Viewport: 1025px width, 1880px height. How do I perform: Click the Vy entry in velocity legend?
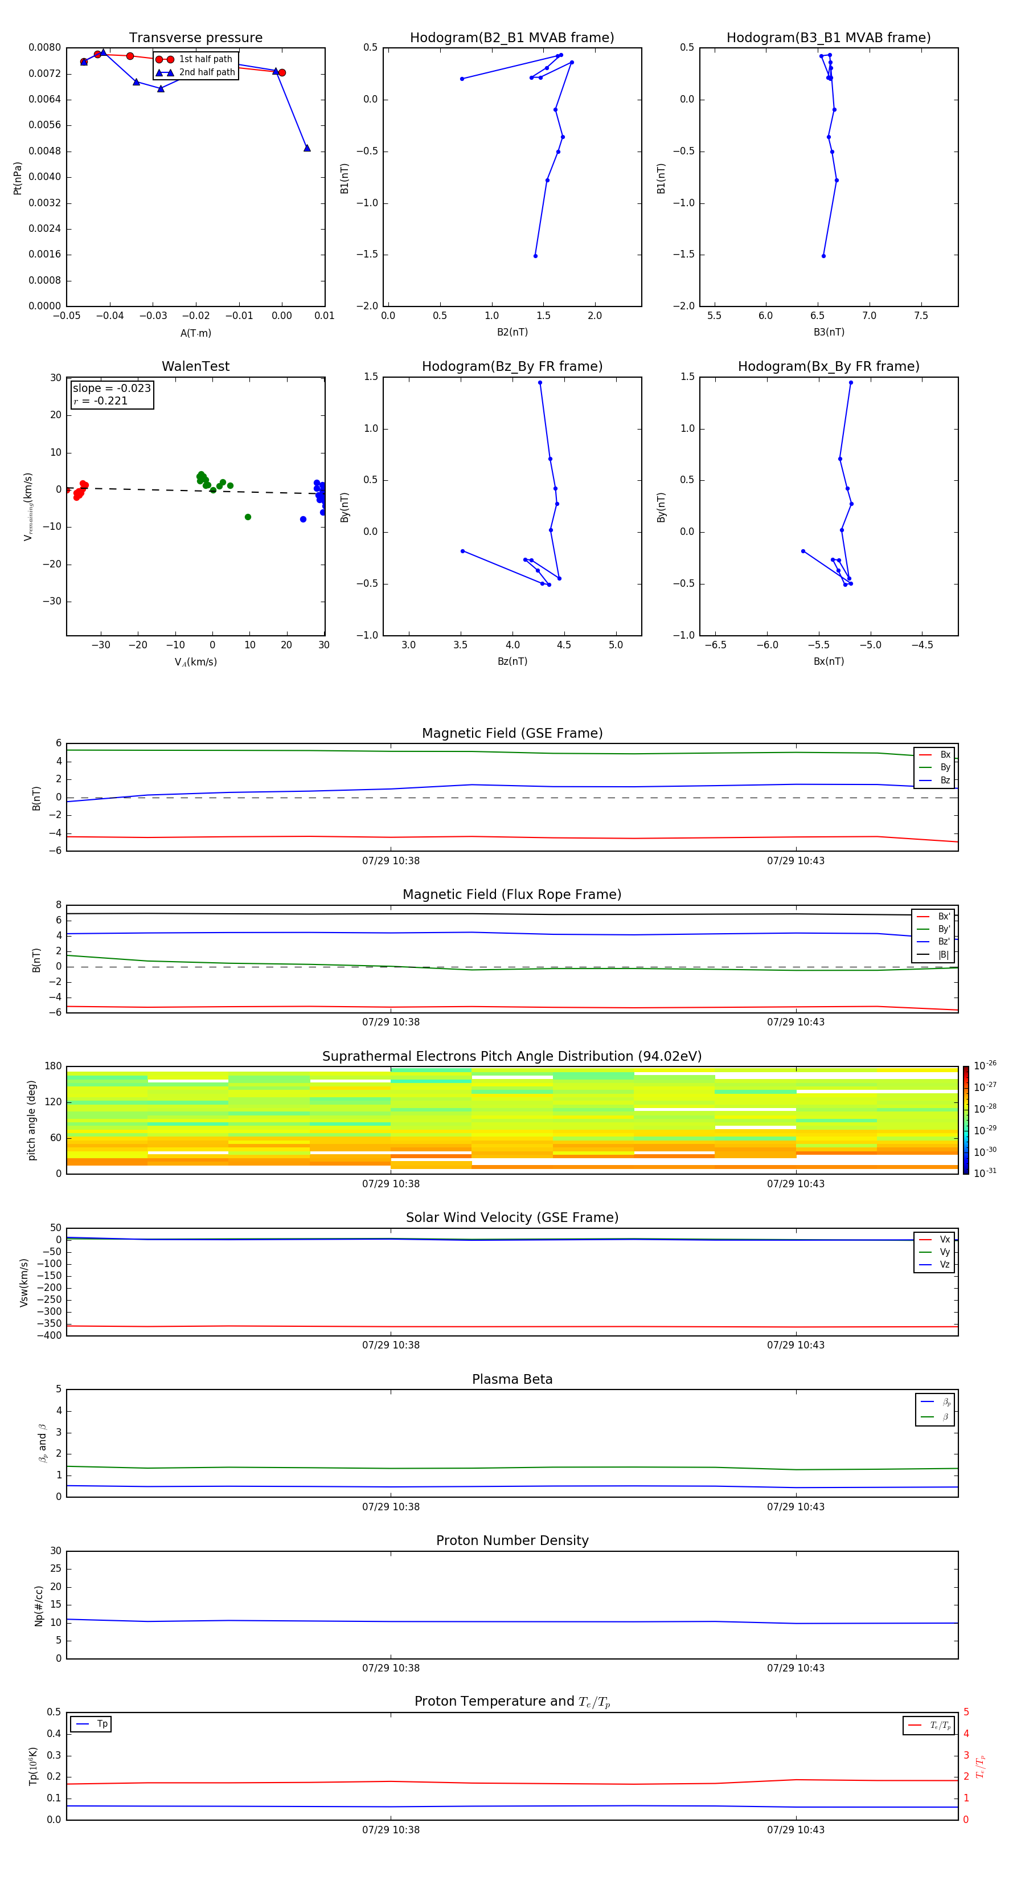coord(934,1252)
